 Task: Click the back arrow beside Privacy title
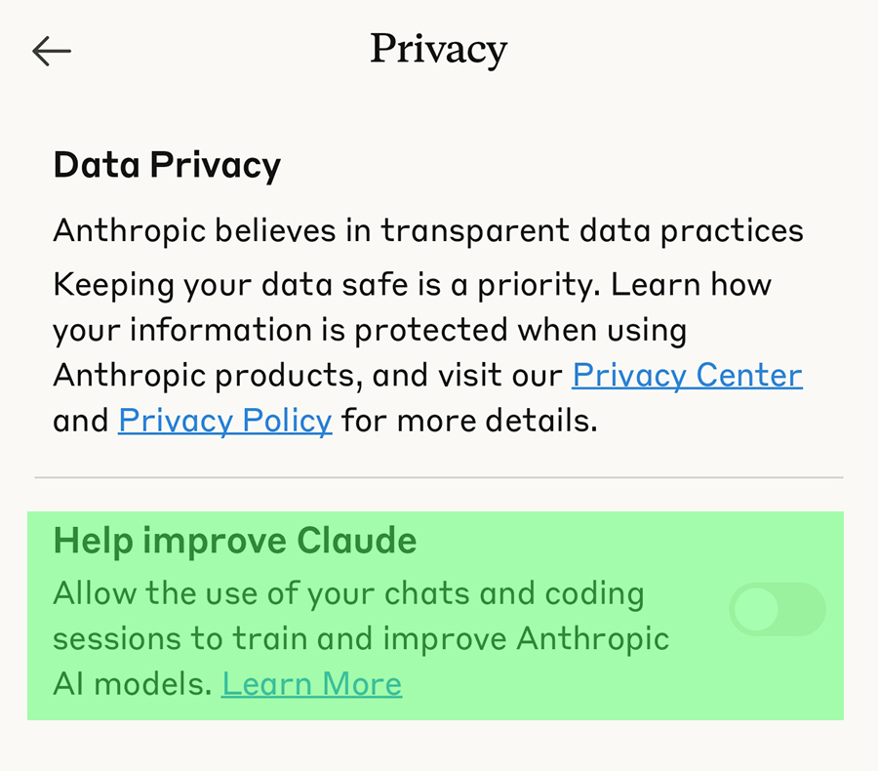click(51, 51)
